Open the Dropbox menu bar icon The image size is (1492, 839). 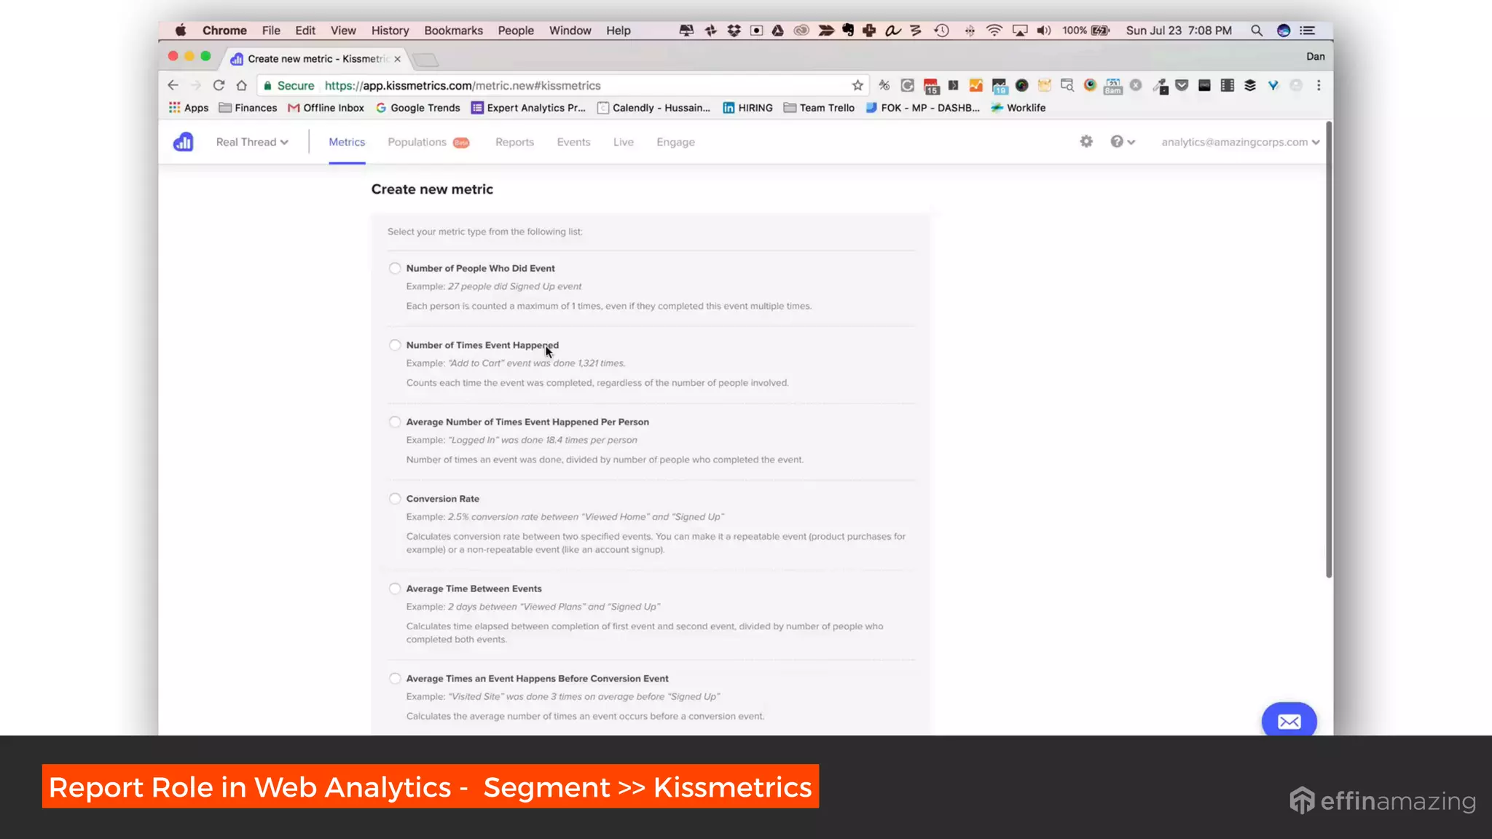[734, 31]
